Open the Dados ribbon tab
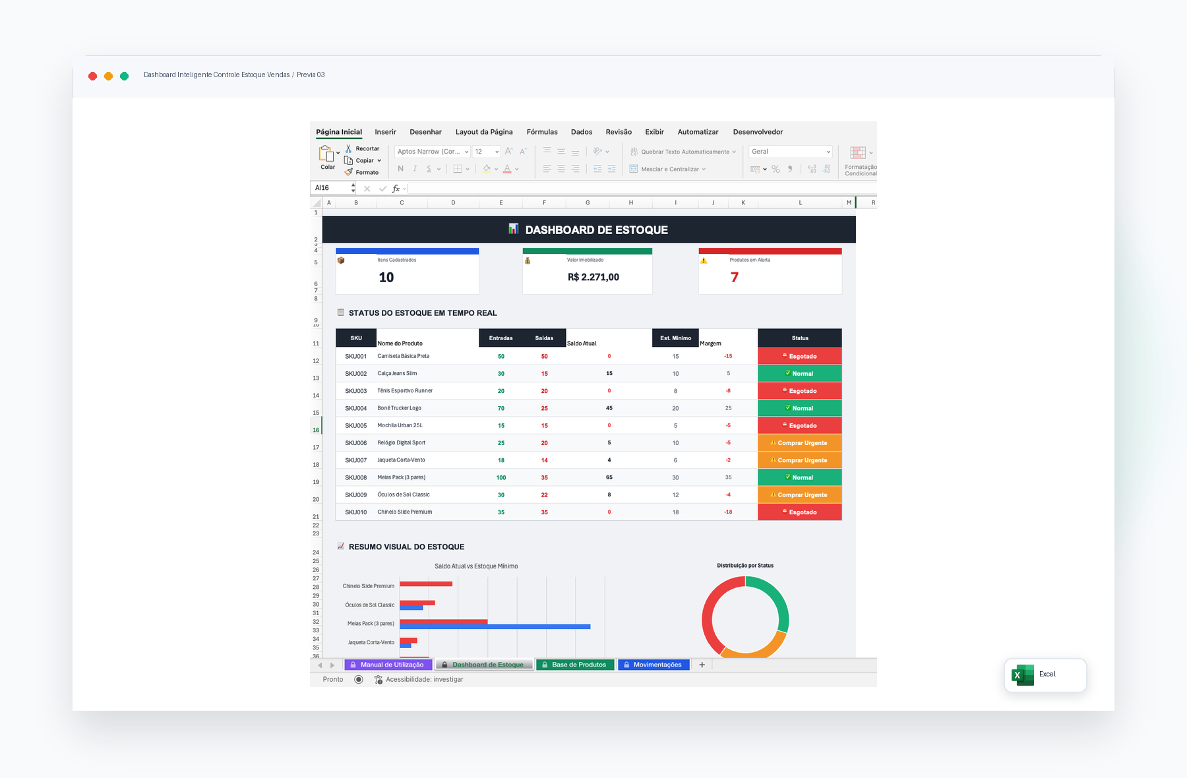 click(x=582, y=132)
